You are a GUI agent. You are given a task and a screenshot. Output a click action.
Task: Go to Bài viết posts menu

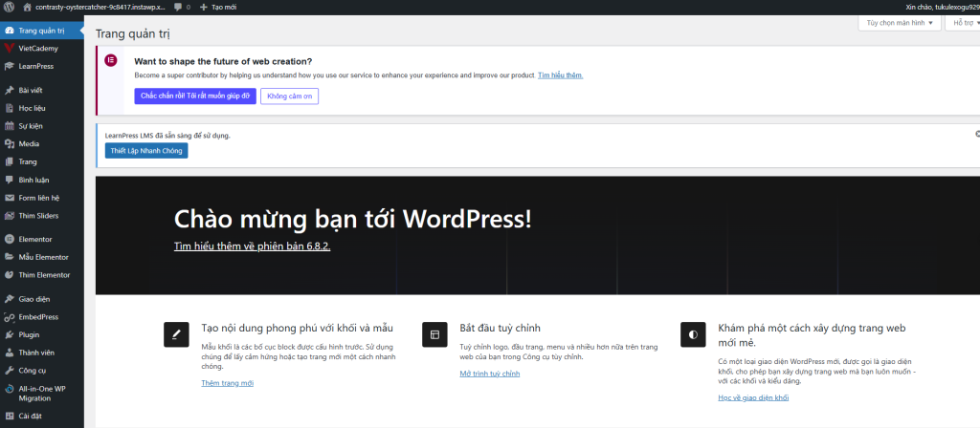(42, 91)
